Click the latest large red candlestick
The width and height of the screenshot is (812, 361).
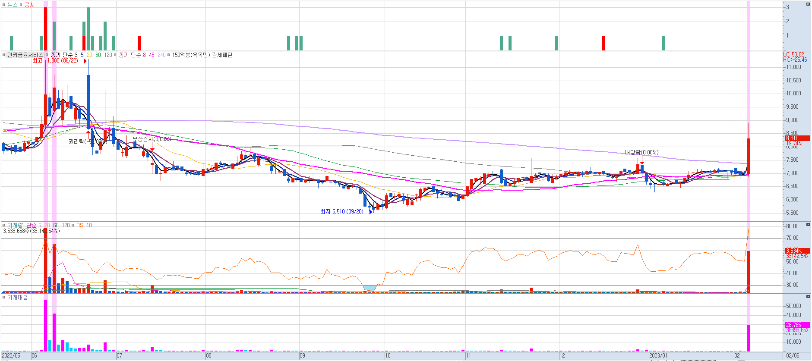(x=749, y=156)
